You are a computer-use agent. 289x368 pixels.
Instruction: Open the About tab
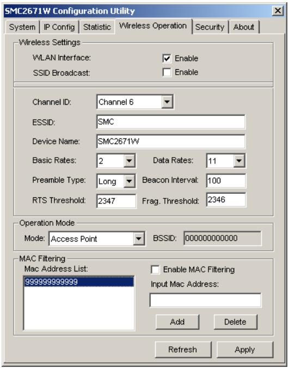tap(244, 27)
